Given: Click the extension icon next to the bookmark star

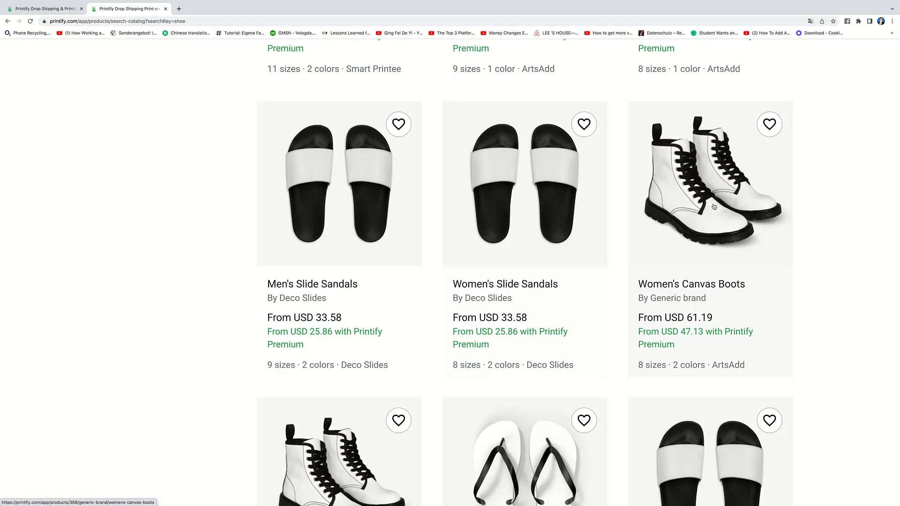Looking at the screenshot, I should pyautogui.click(x=847, y=21).
